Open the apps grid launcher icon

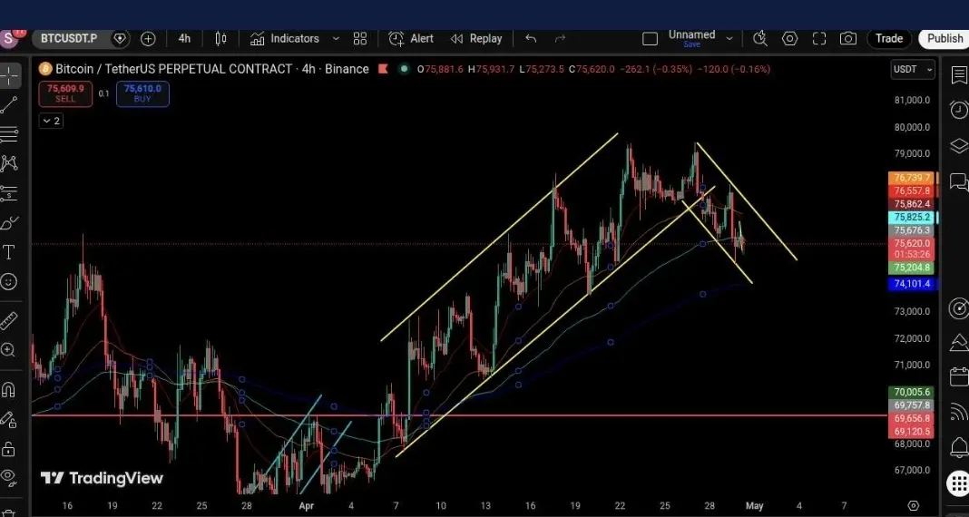click(x=958, y=483)
